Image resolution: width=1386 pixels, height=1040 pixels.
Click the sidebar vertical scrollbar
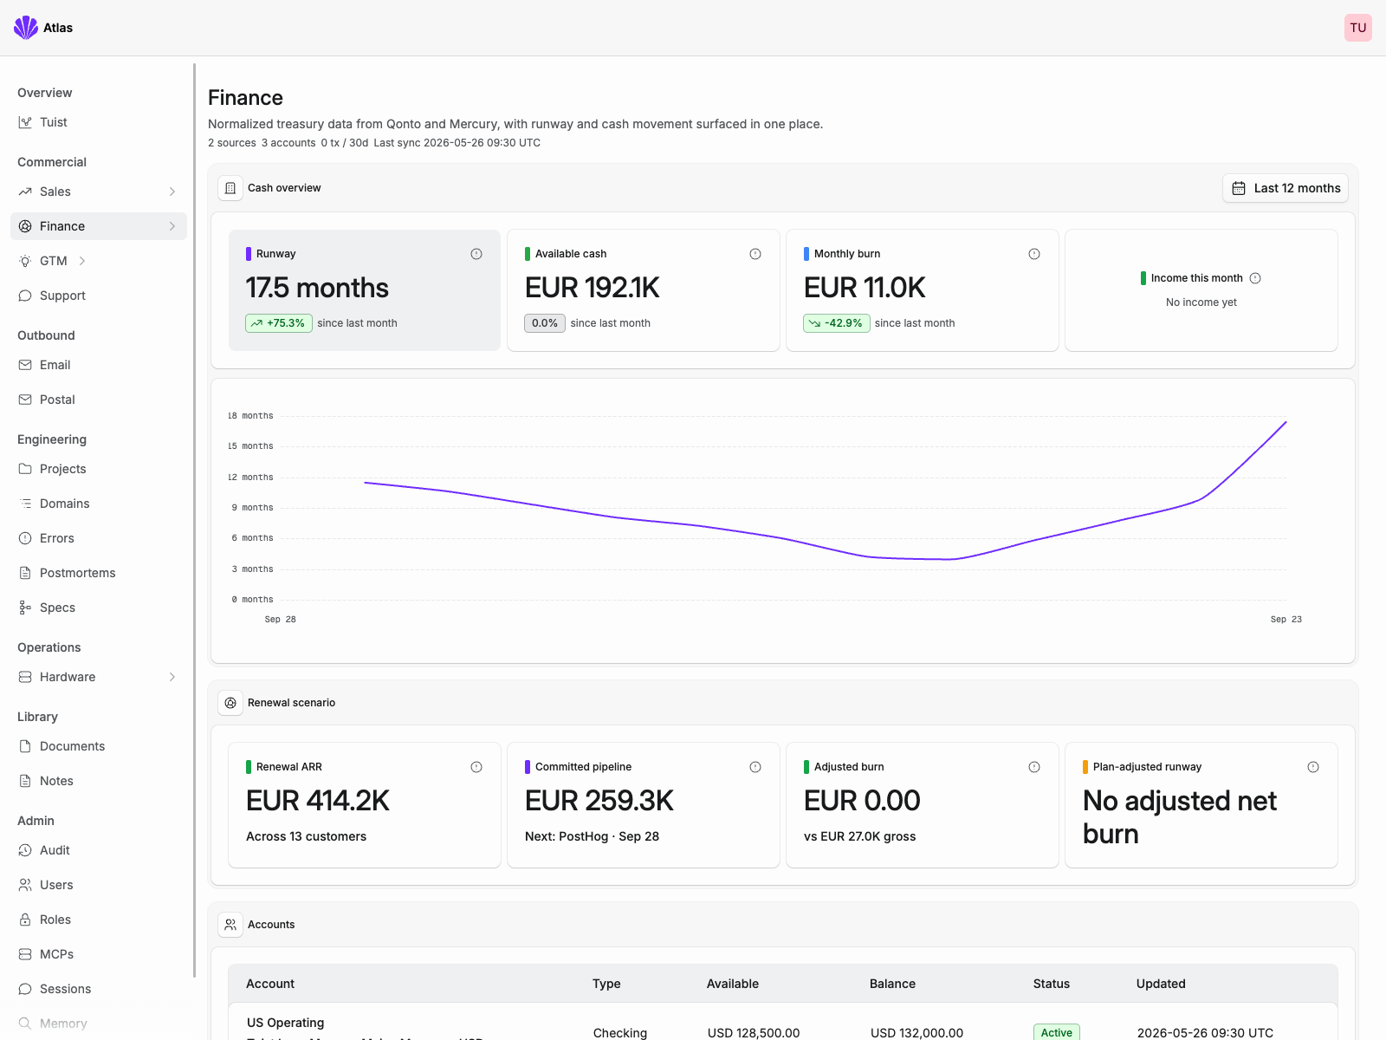click(x=194, y=520)
